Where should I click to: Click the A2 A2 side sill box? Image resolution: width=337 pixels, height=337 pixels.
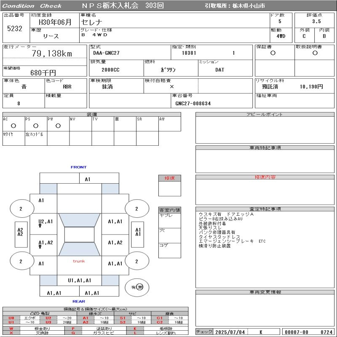click(20, 232)
